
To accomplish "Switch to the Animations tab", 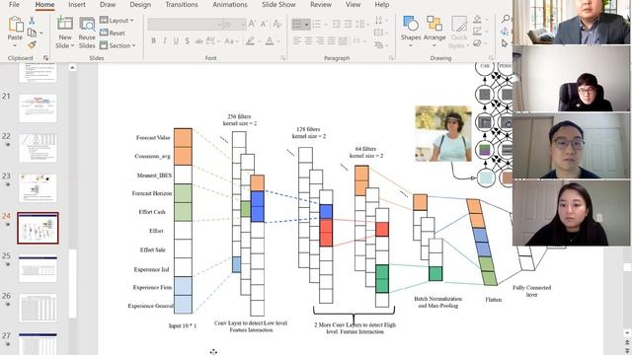I will click(x=230, y=4).
